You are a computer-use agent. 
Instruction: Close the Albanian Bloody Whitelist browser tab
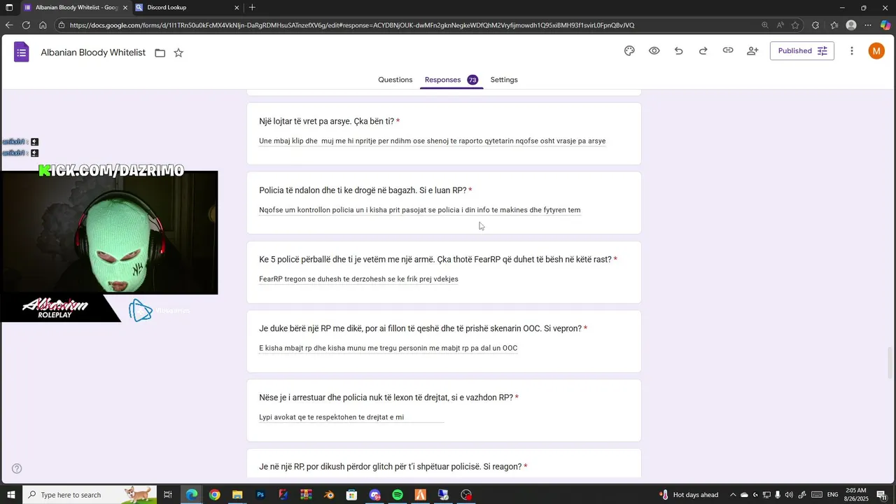click(125, 8)
